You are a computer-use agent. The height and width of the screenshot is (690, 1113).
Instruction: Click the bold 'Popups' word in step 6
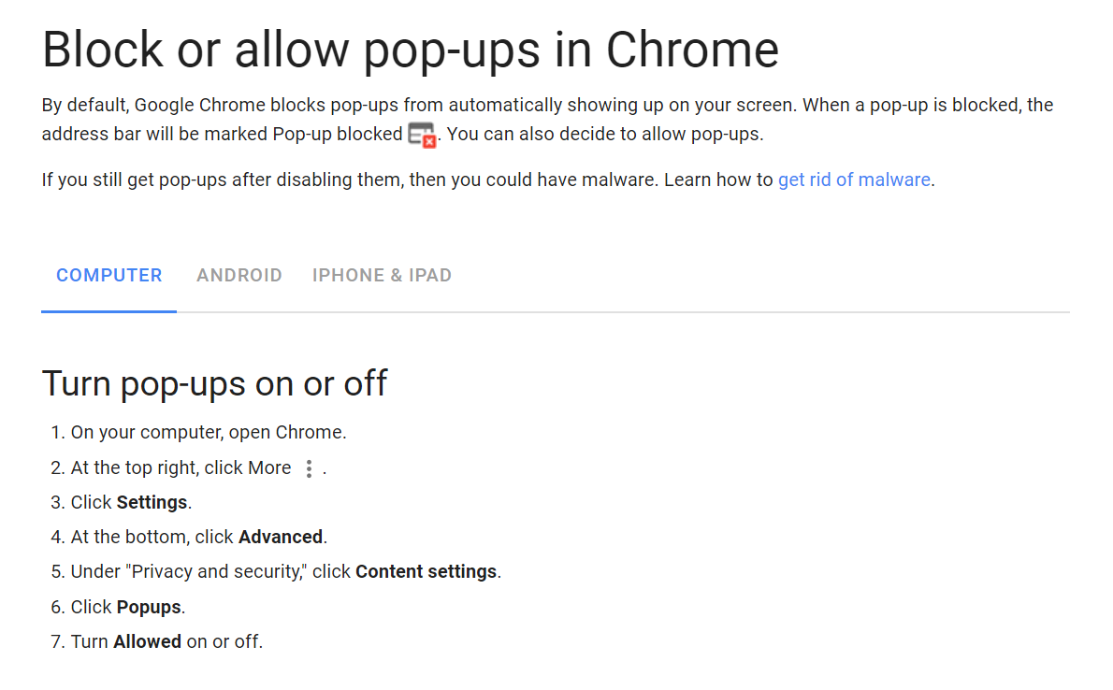pos(149,607)
